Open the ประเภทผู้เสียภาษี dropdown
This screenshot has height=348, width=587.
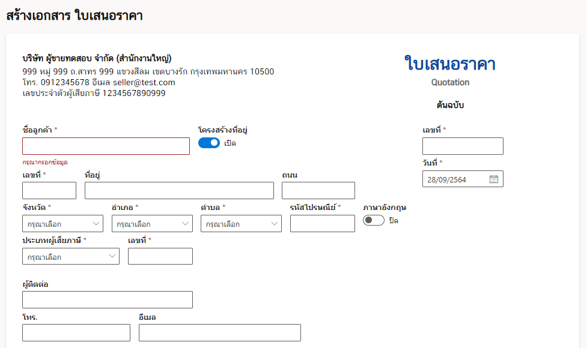tap(71, 256)
